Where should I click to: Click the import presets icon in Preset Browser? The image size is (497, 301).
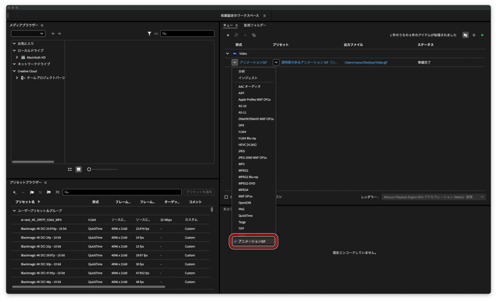pyautogui.click(x=49, y=192)
